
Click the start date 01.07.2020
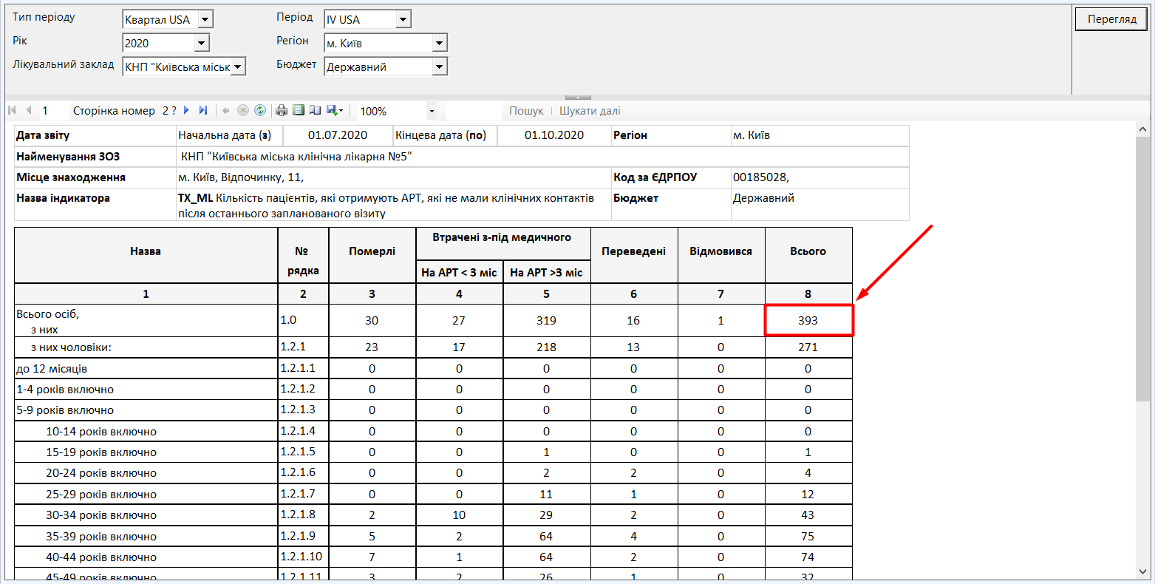[338, 135]
